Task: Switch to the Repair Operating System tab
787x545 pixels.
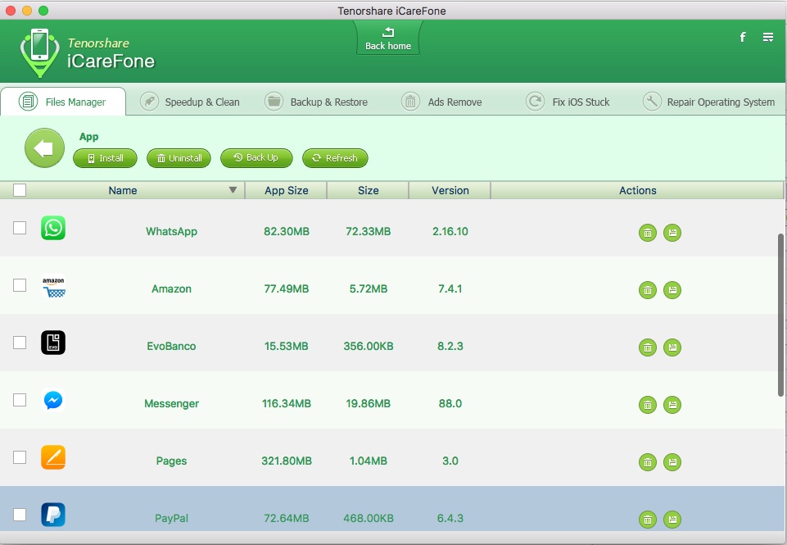Action: [x=708, y=102]
